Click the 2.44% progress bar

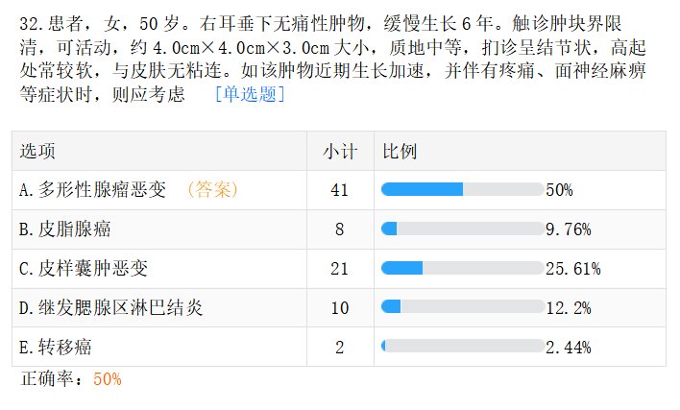tap(462, 348)
